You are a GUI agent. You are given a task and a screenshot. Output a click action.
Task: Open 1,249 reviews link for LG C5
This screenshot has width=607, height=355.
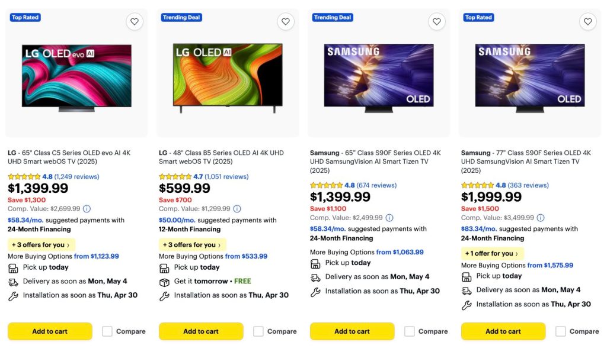(x=76, y=177)
